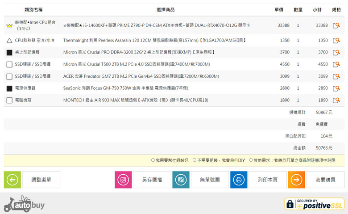Click the 總金額 value 50763元

(x=324, y=148)
